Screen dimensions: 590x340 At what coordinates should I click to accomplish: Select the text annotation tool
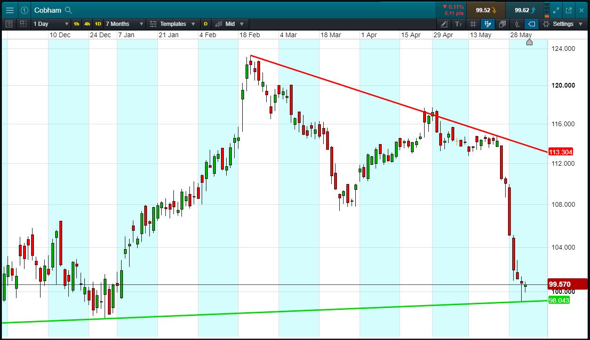coord(459,24)
